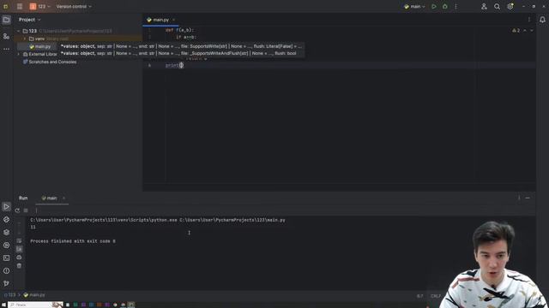Run the main configuration
This screenshot has height=308, width=549.
coord(434,6)
